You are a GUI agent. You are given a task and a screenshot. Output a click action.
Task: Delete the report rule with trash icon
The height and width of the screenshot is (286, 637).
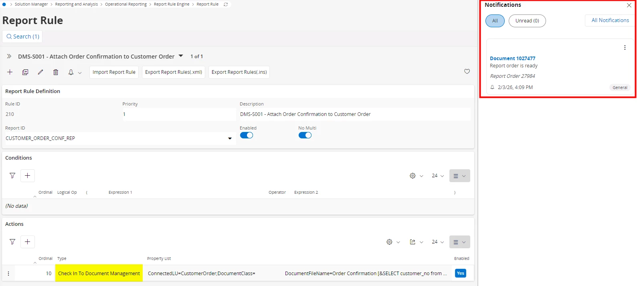pyautogui.click(x=56, y=72)
